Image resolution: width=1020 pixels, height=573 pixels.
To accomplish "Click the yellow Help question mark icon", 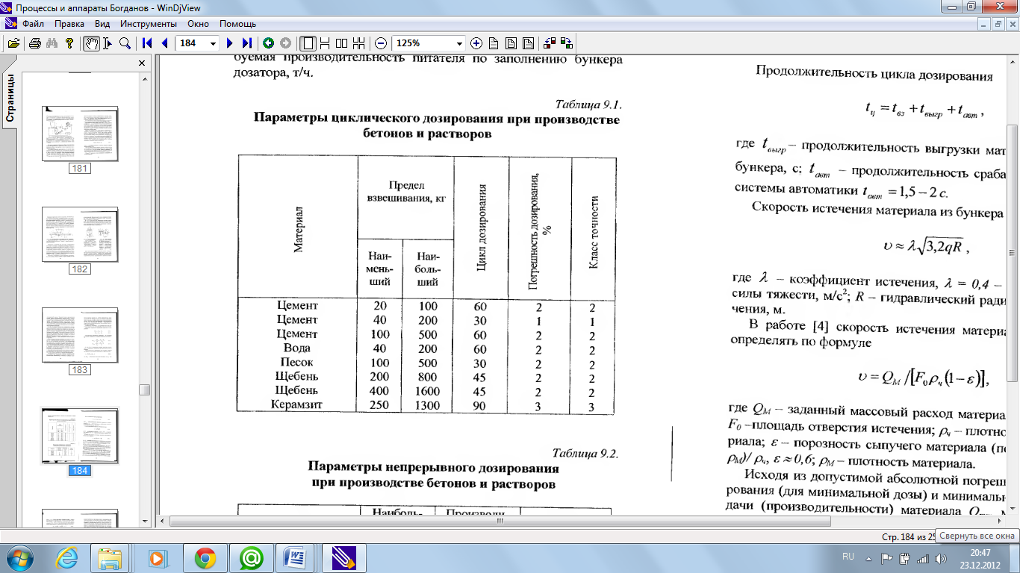I will pyautogui.click(x=69, y=43).
